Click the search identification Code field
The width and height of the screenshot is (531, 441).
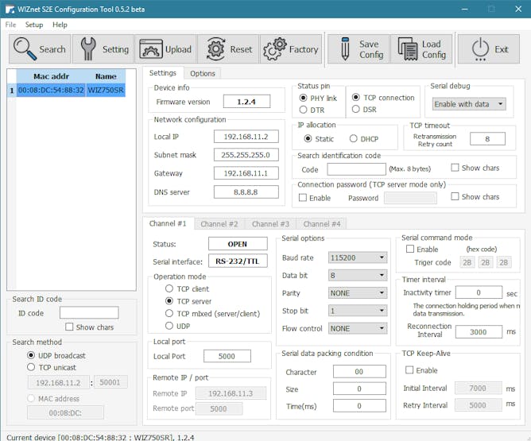pyautogui.click(x=356, y=169)
